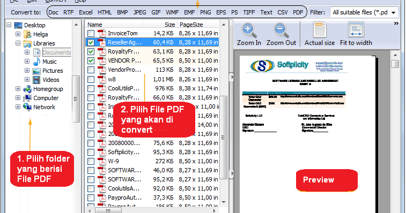The width and height of the screenshot is (406, 213).
Task: Click the Documents library icon
Action: click(x=37, y=52)
